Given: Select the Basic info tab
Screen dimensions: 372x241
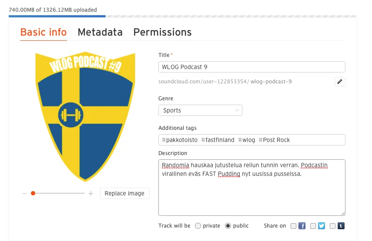Looking at the screenshot, I should pyautogui.click(x=44, y=32).
